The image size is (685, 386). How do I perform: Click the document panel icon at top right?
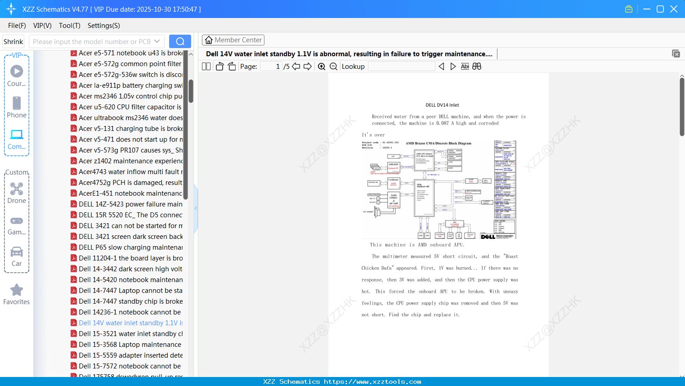point(676,54)
